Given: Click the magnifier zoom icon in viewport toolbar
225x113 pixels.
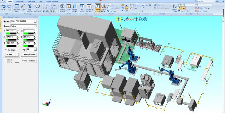Looking at the screenshot, I should click(141, 19).
